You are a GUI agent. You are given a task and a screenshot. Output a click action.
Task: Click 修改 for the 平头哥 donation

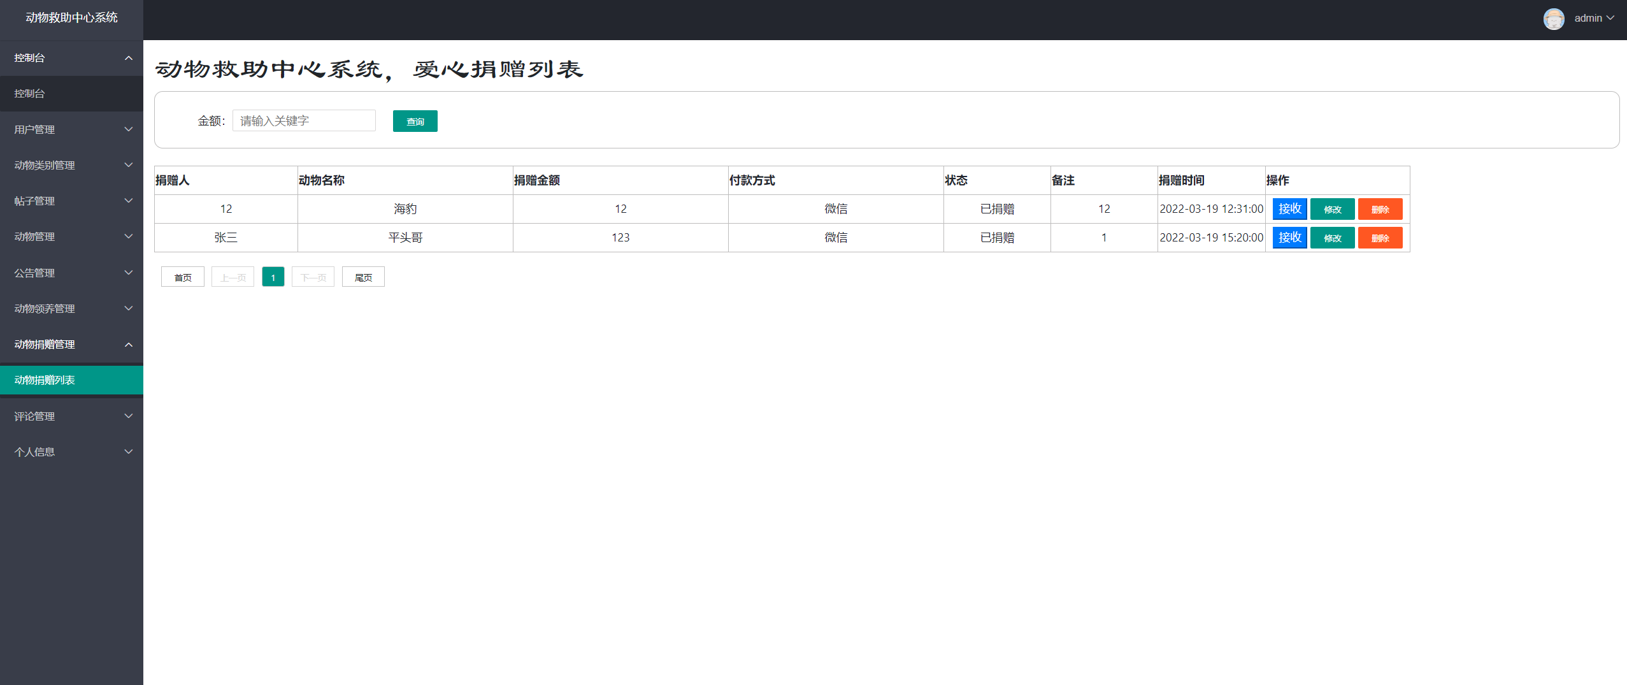pos(1332,238)
